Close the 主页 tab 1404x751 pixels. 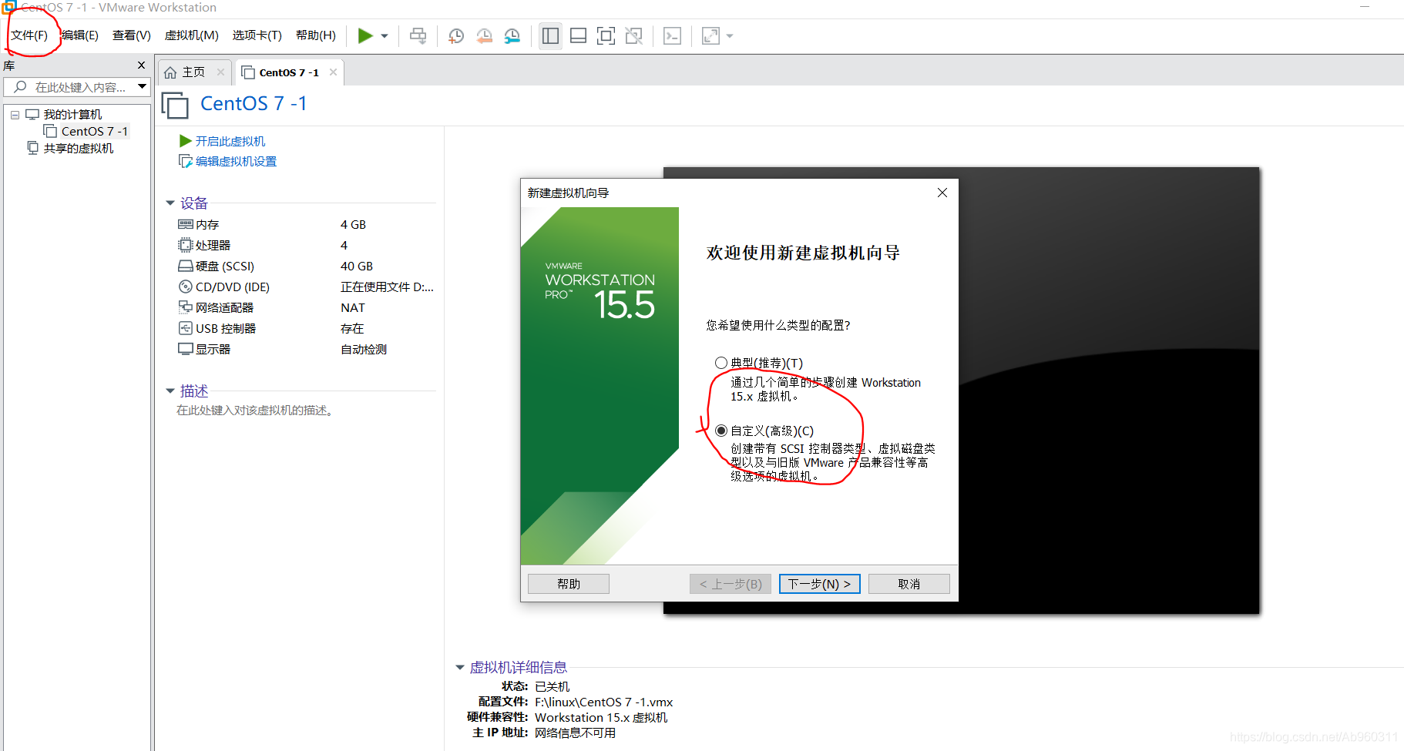220,72
